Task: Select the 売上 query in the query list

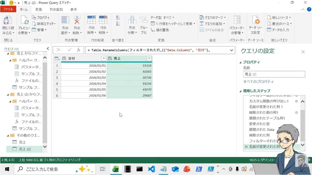Action: tap(23, 142)
